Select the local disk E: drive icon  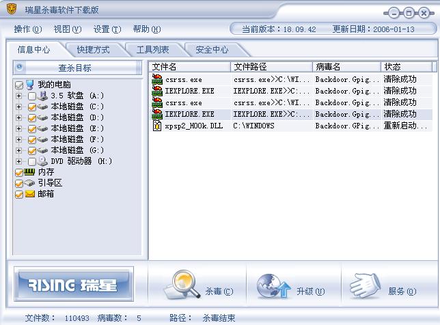coord(42,129)
